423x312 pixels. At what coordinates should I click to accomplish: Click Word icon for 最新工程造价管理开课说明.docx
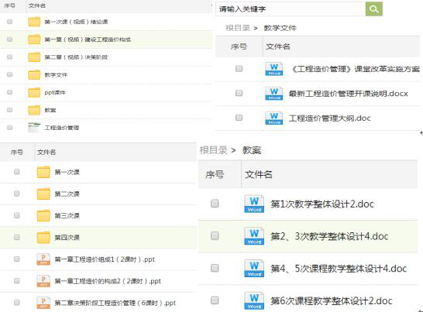pyautogui.click(x=273, y=93)
